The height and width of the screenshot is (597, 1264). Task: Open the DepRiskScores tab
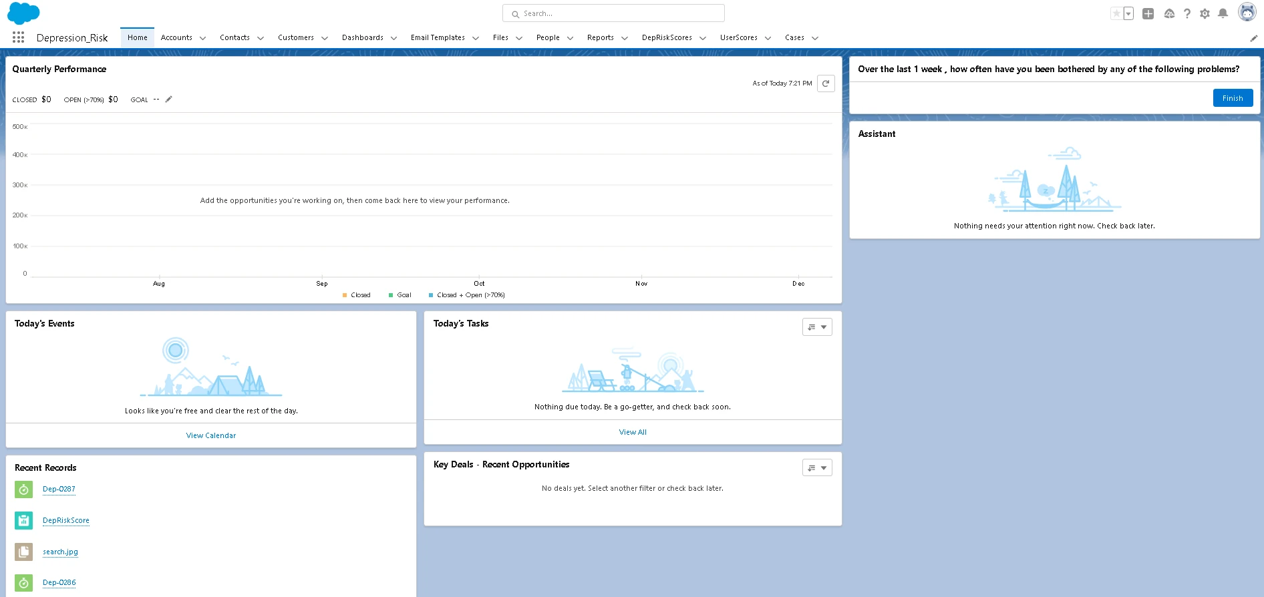coord(667,37)
